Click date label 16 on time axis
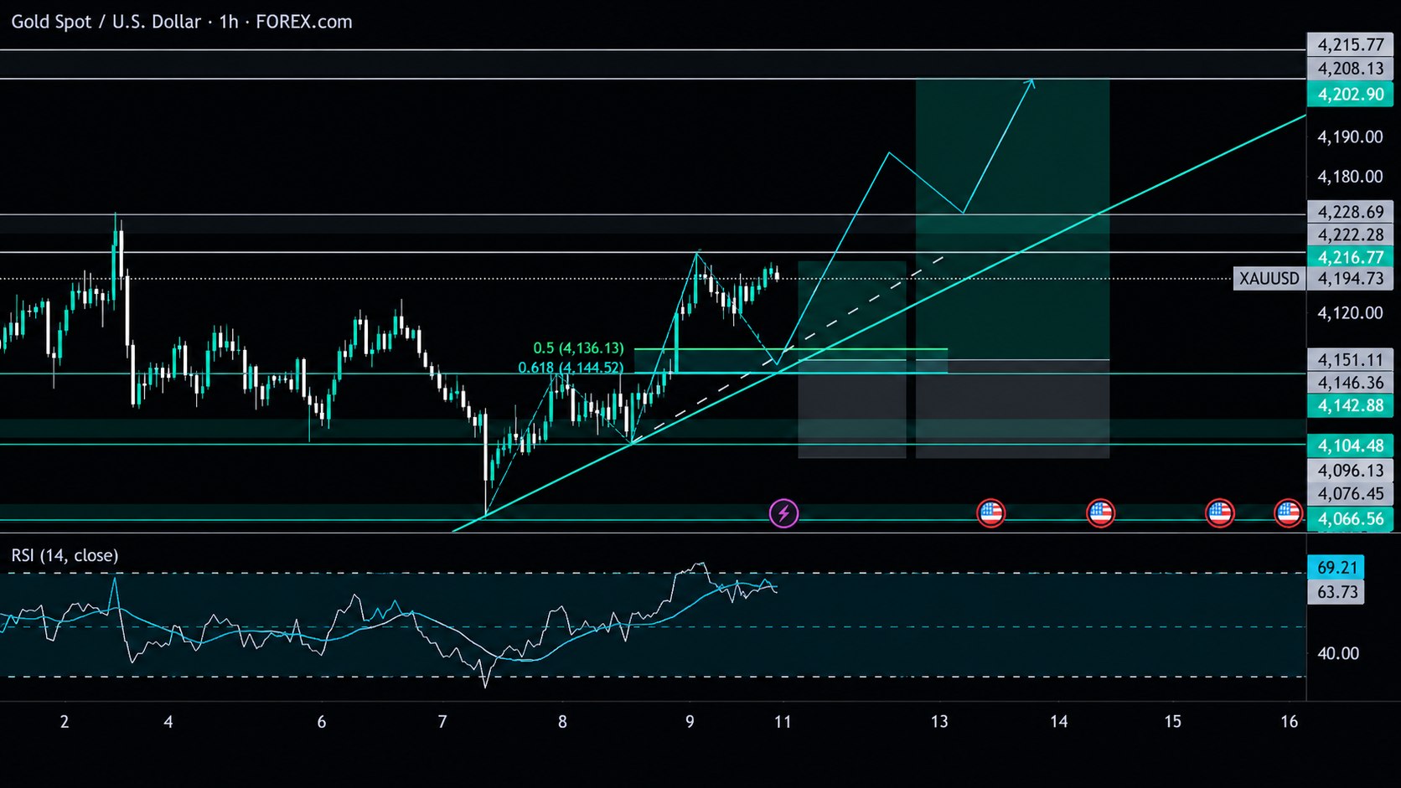The width and height of the screenshot is (1401, 788). coord(1289,722)
